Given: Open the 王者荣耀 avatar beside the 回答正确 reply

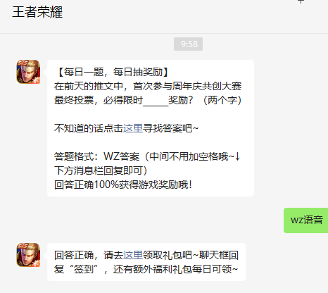Looking at the screenshot, I should [x=28, y=255].
